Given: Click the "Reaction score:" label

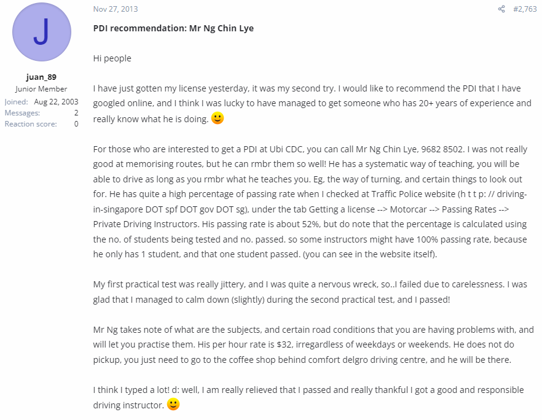Looking at the screenshot, I should (x=31, y=123).
